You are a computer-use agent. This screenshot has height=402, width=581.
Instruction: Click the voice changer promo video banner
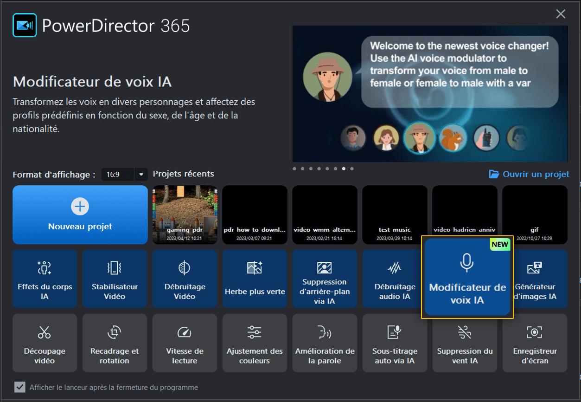(430, 94)
